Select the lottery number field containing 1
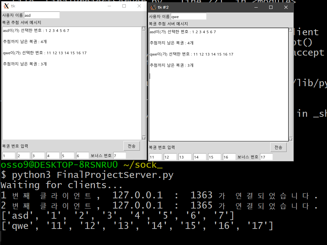The height and width of the screenshot is (245, 327). coord(9,156)
